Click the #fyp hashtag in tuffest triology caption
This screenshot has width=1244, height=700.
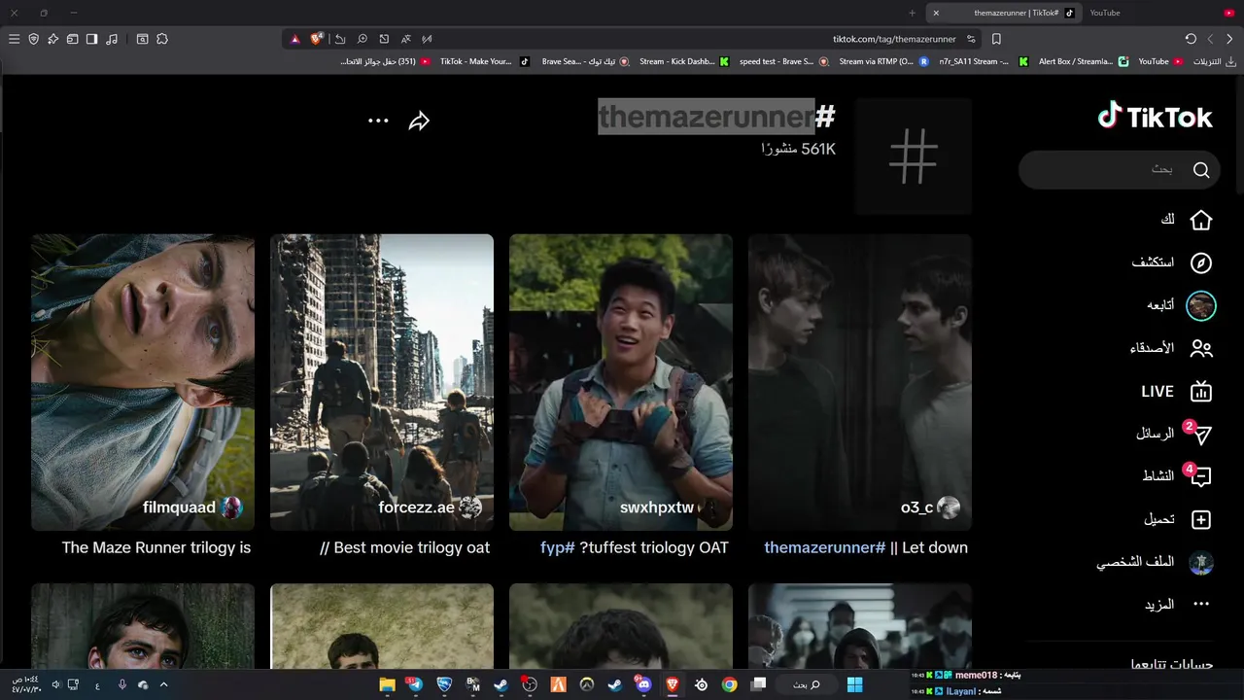[x=558, y=547]
